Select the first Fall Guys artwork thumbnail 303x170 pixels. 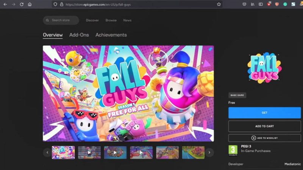pyautogui.click(x=63, y=153)
